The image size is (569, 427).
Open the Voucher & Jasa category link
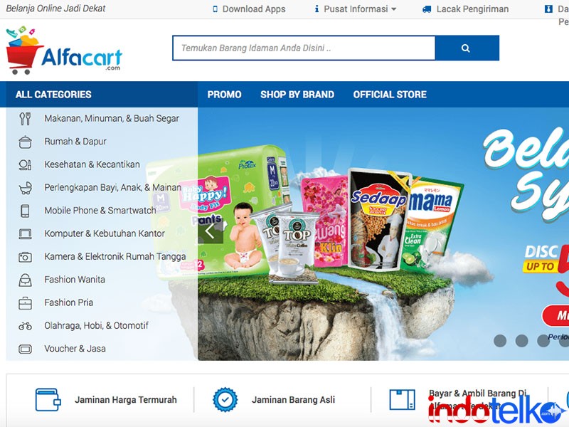(x=75, y=349)
